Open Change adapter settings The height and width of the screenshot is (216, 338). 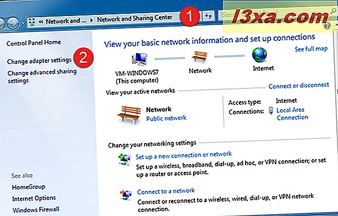39,61
